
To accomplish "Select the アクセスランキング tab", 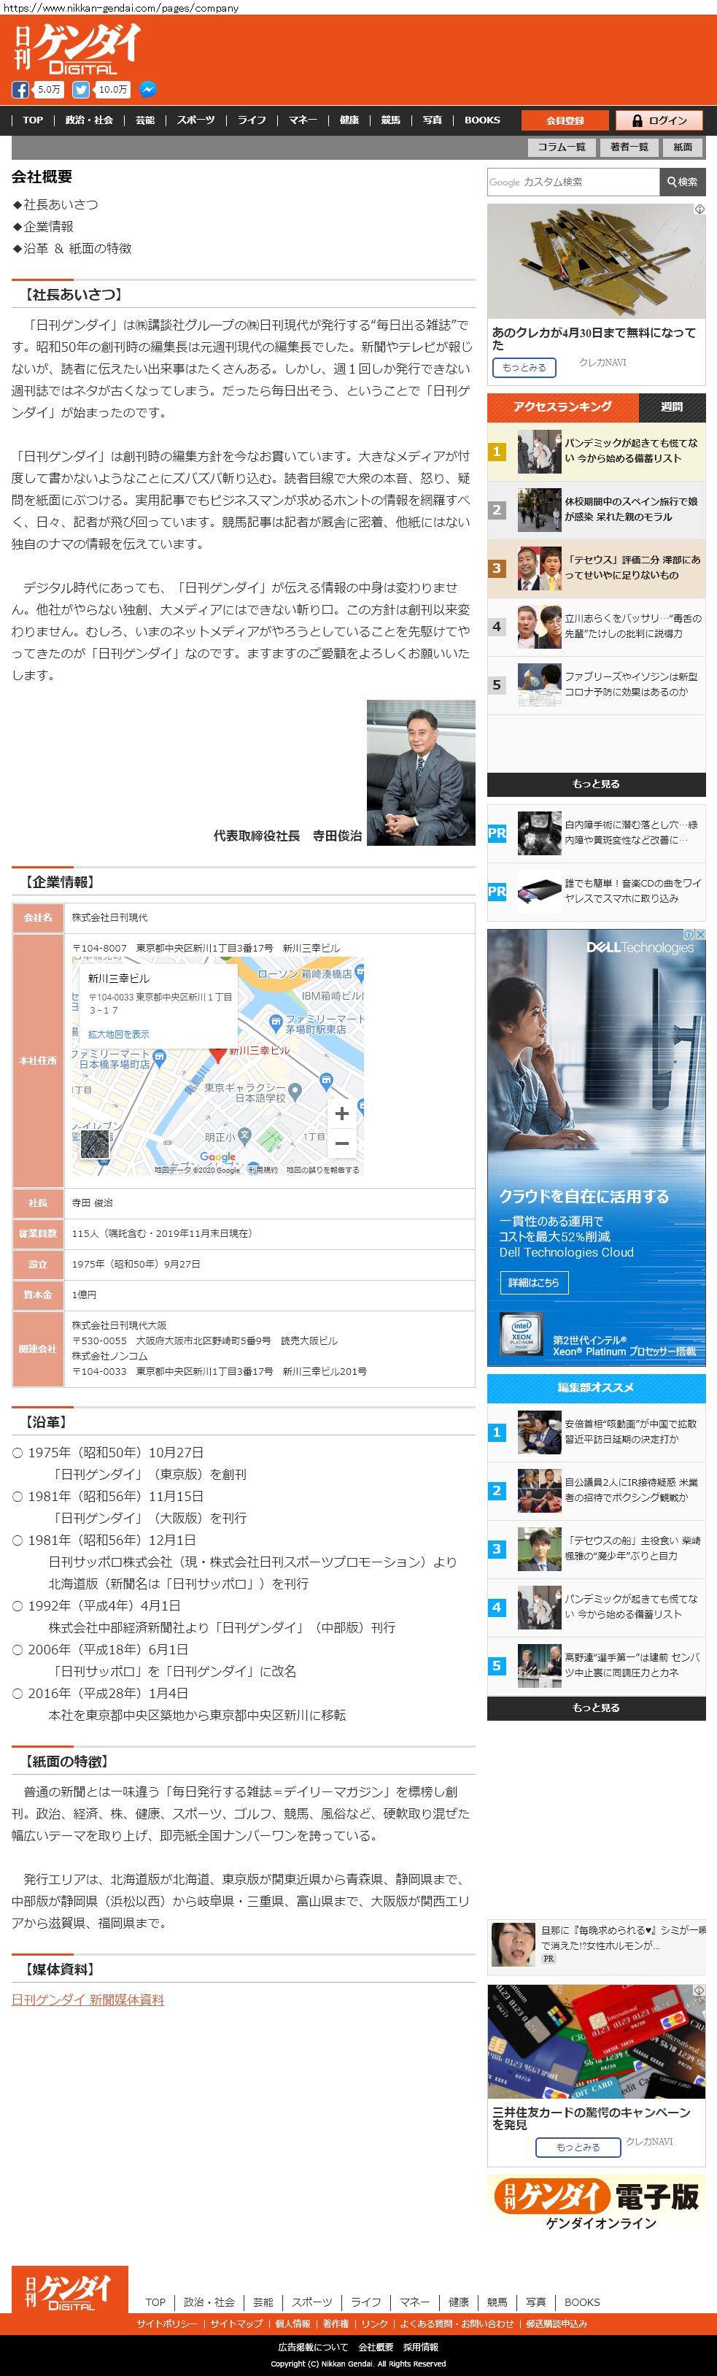I will pyautogui.click(x=562, y=406).
